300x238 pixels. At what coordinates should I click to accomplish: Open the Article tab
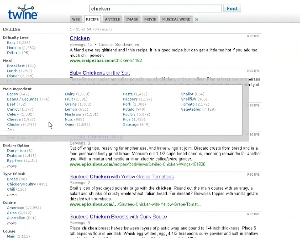pos(112,20)
